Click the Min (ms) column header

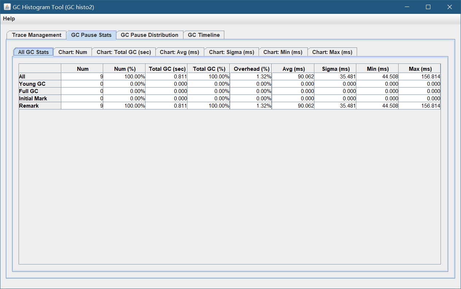click(377, 69)
